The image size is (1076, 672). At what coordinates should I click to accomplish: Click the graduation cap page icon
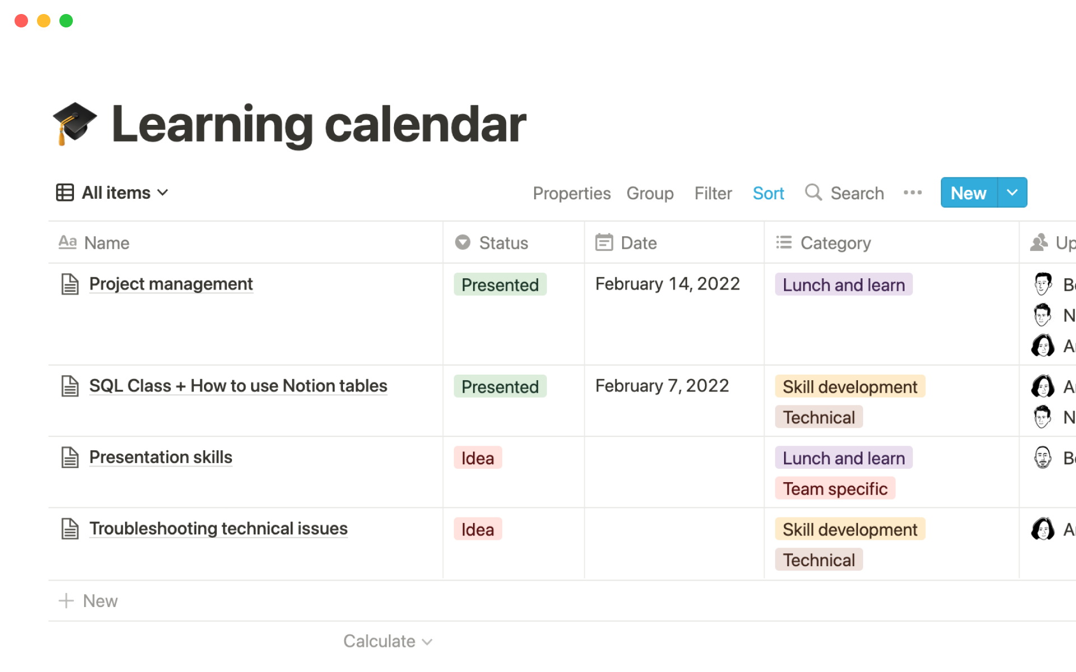(x=75, y=123)
